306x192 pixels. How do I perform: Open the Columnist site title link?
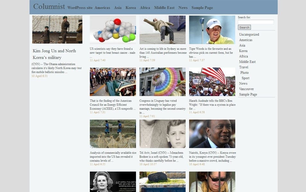click(49, 7)
